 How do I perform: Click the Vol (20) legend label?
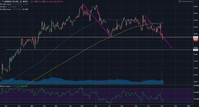(x=3, y=7)
